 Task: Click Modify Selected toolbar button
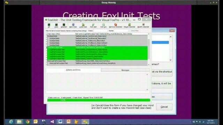click(143, 25)
